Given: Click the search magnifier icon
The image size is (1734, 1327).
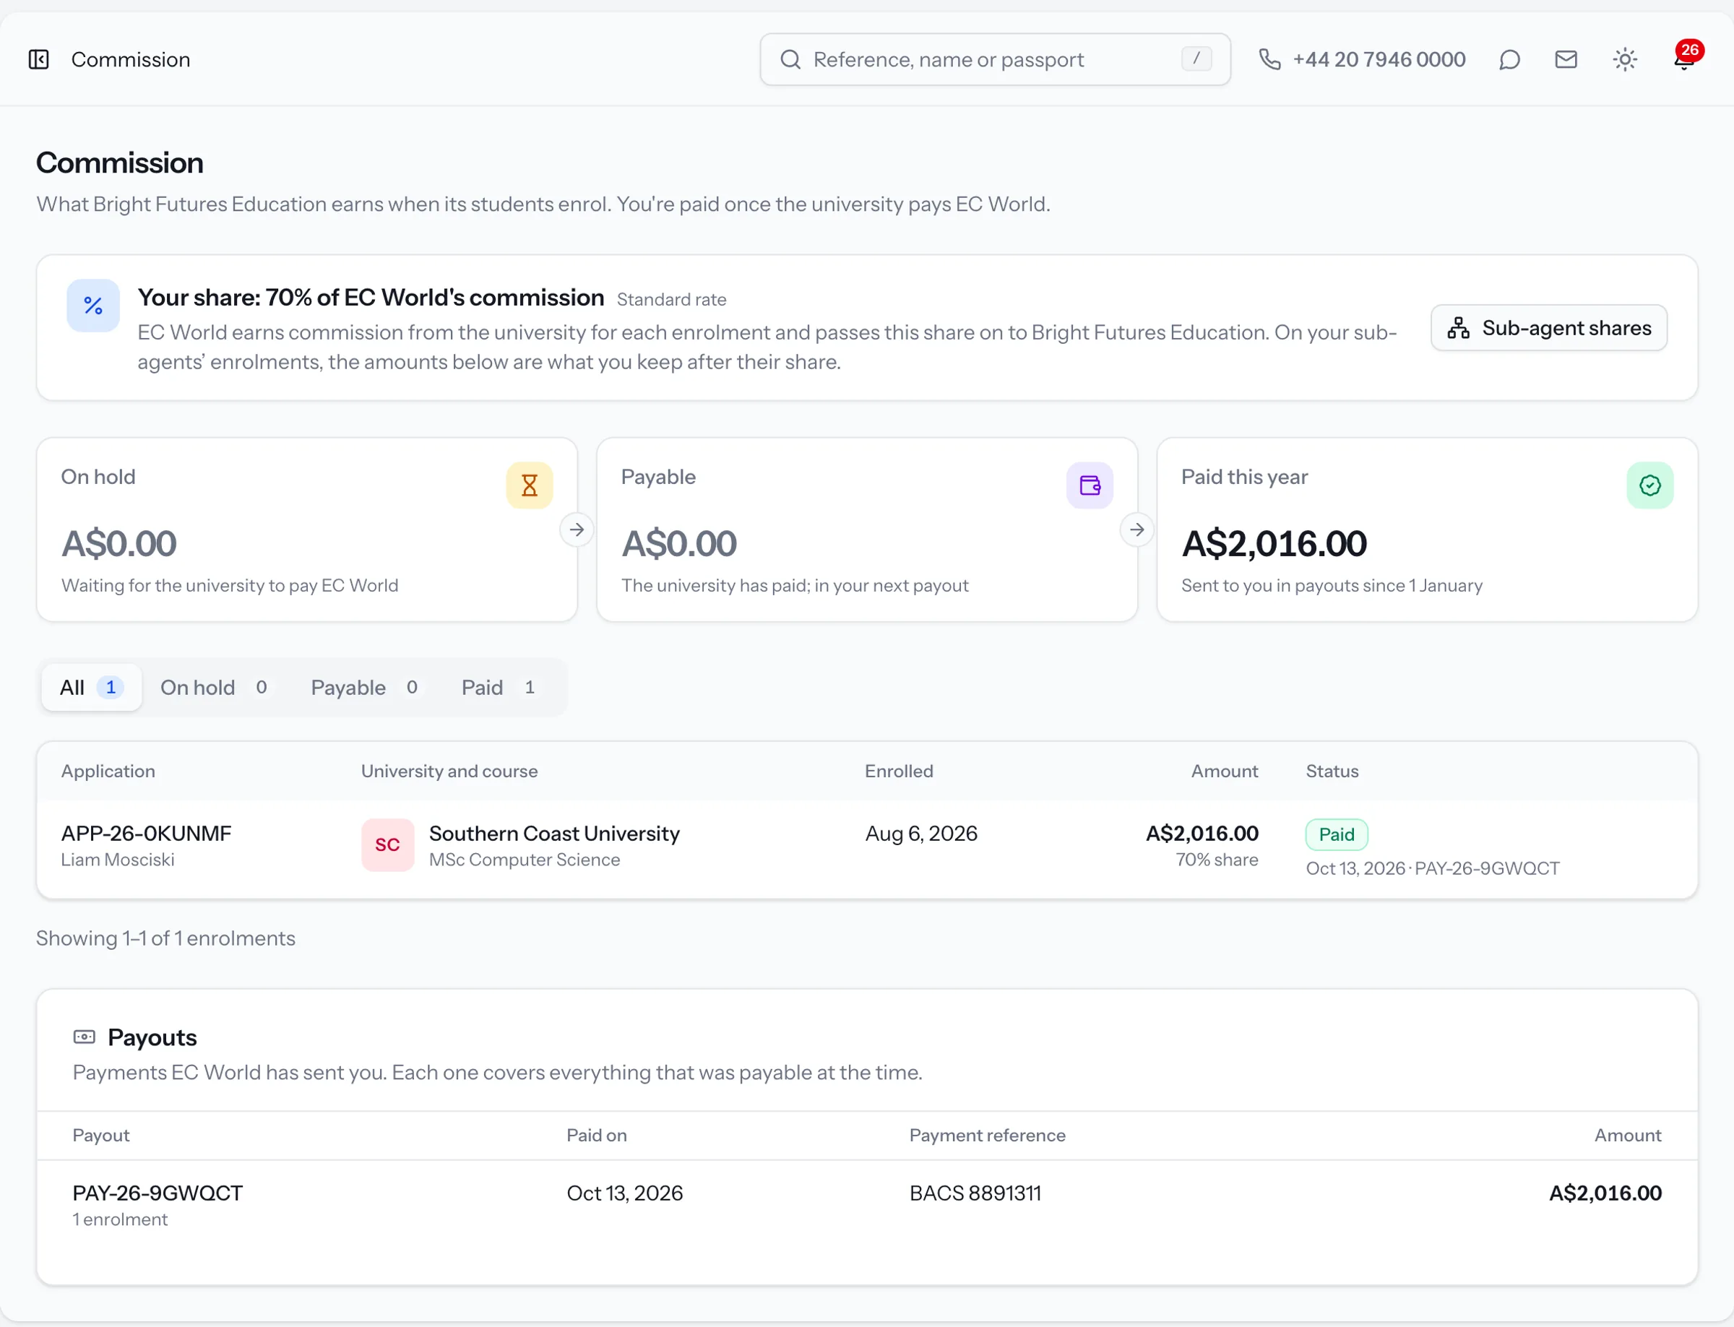Looking at the screenshot, I should [790, 59].
